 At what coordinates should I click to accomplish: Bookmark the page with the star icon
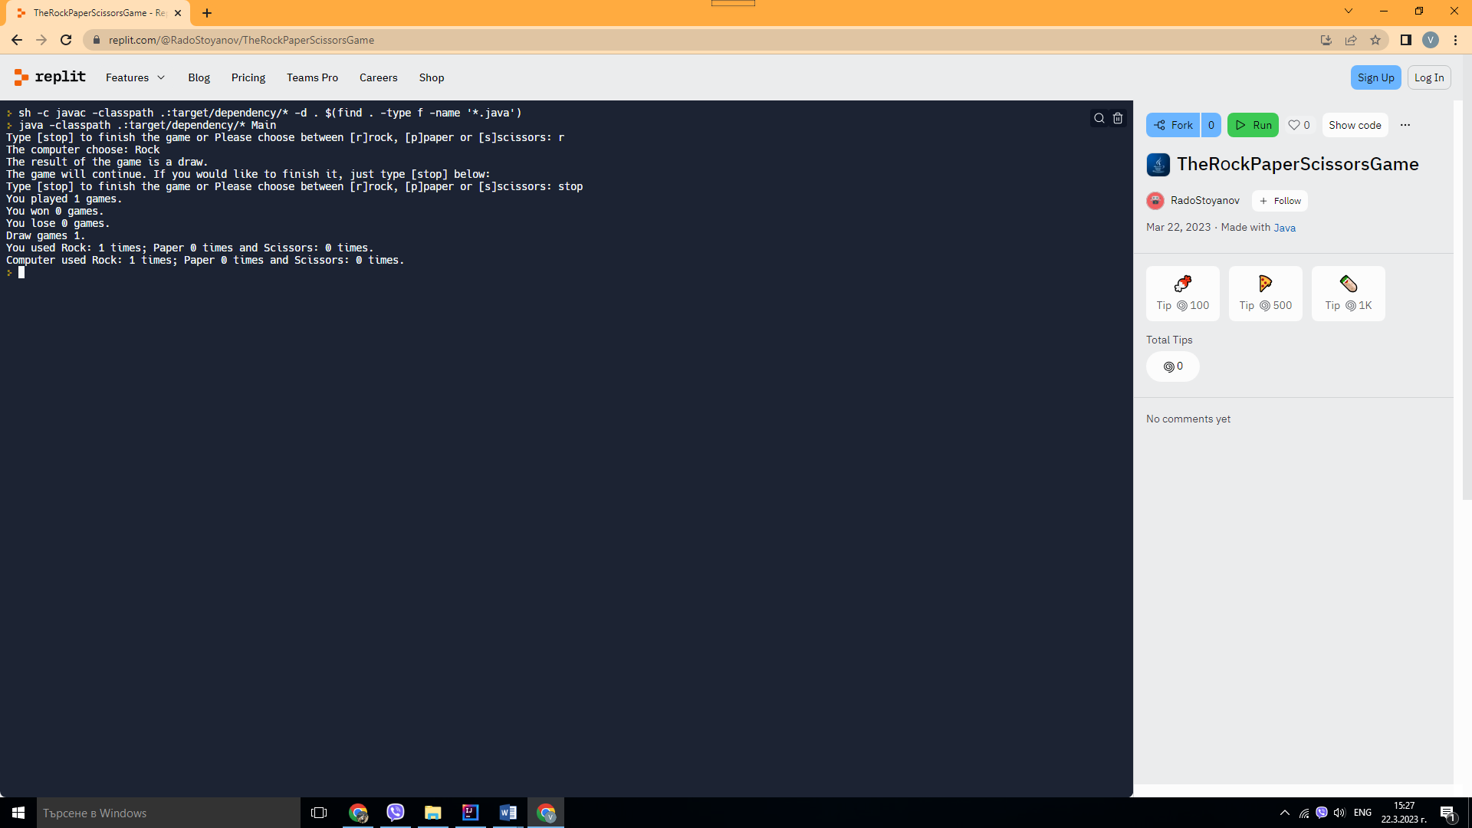click(x=1375, y=40)
